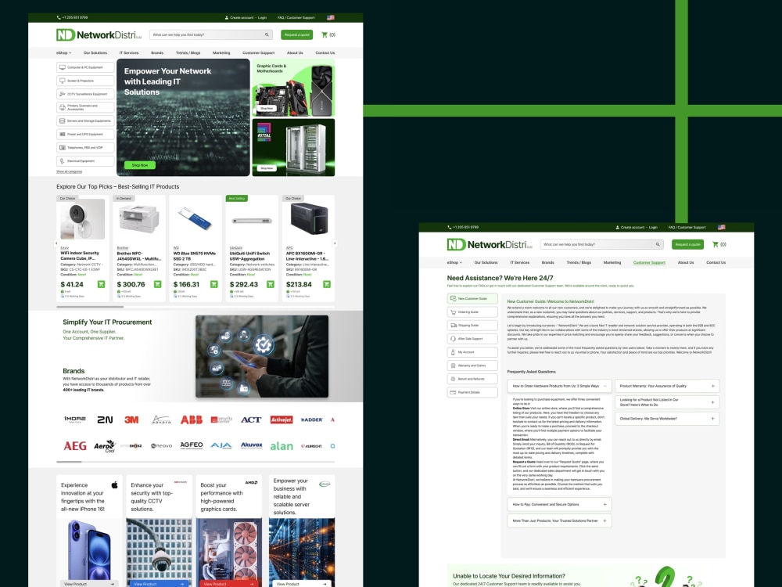Select the My Account support tab

472,352
